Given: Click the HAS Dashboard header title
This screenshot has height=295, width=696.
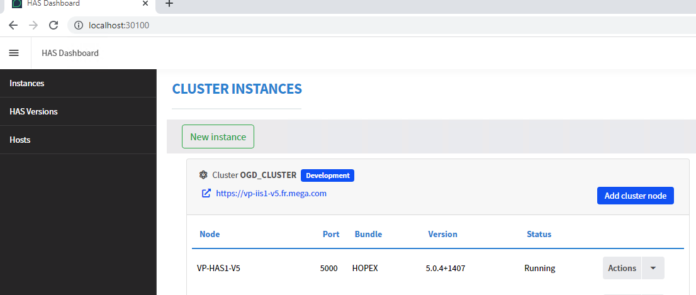Looking at the screenshot, I should (x=70, y=53).
